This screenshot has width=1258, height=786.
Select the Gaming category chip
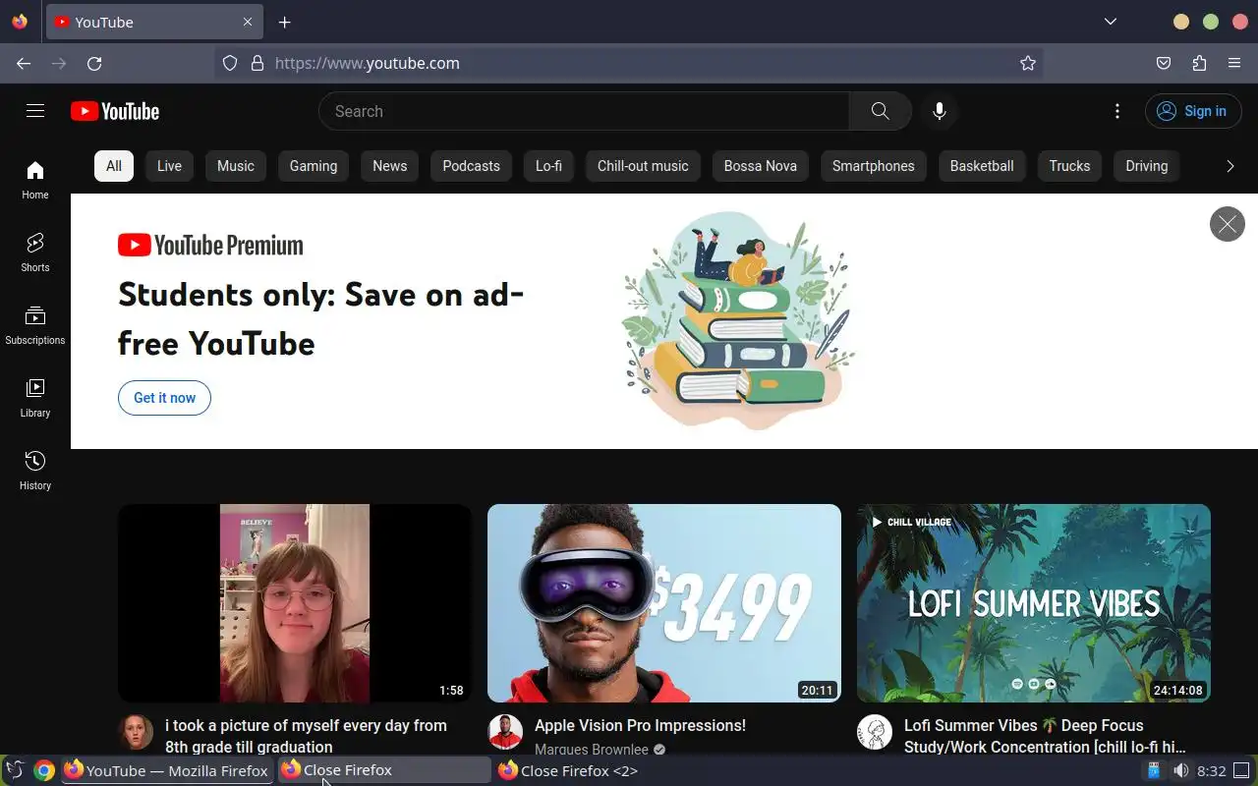coord(314,166)
